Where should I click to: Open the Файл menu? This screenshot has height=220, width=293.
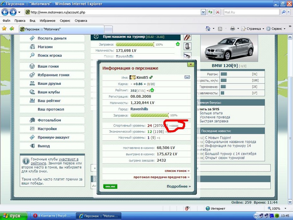coord(6,20)
